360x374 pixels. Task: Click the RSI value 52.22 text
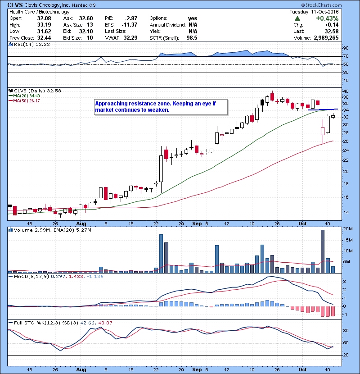point(42,44)
